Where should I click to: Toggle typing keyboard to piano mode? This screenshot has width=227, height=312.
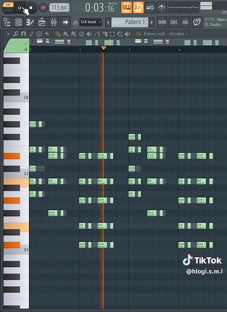[126, 7]
